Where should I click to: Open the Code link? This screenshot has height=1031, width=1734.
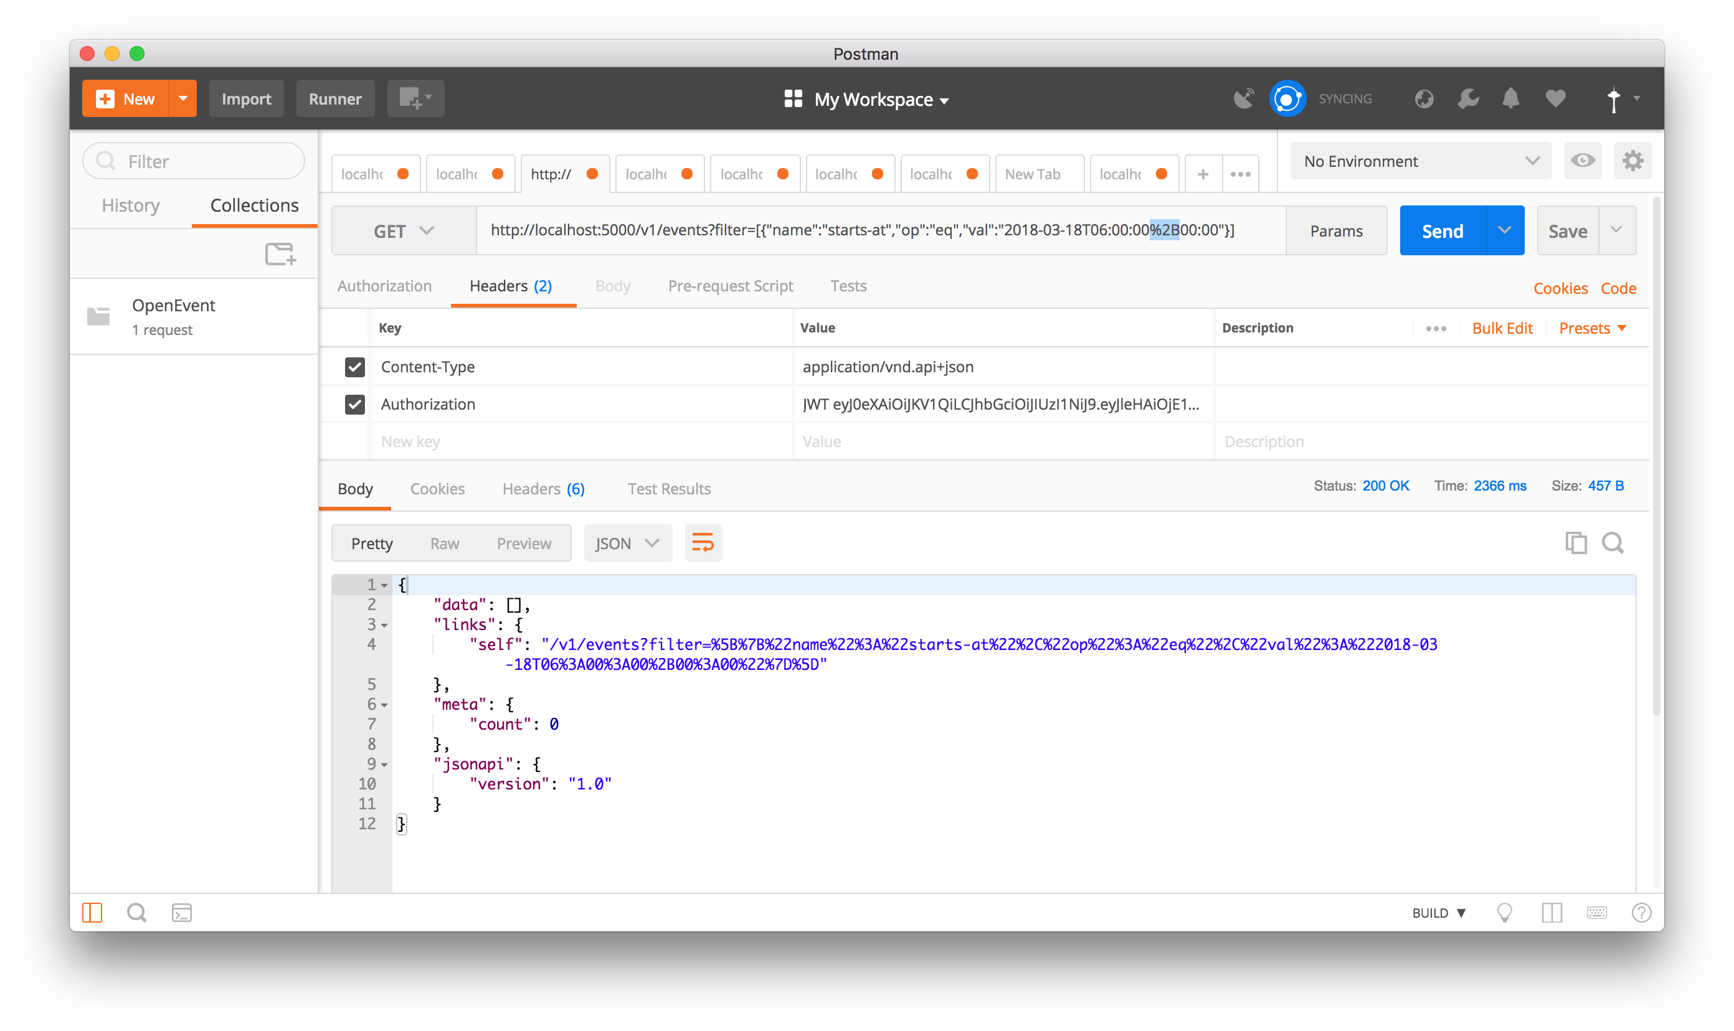pos(1618,288)
